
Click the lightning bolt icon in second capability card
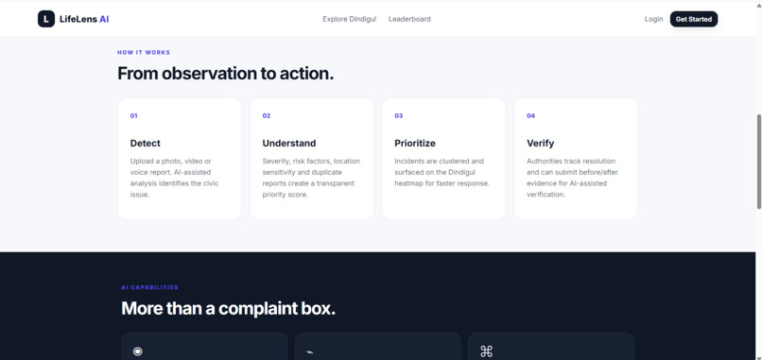[309, 351]
